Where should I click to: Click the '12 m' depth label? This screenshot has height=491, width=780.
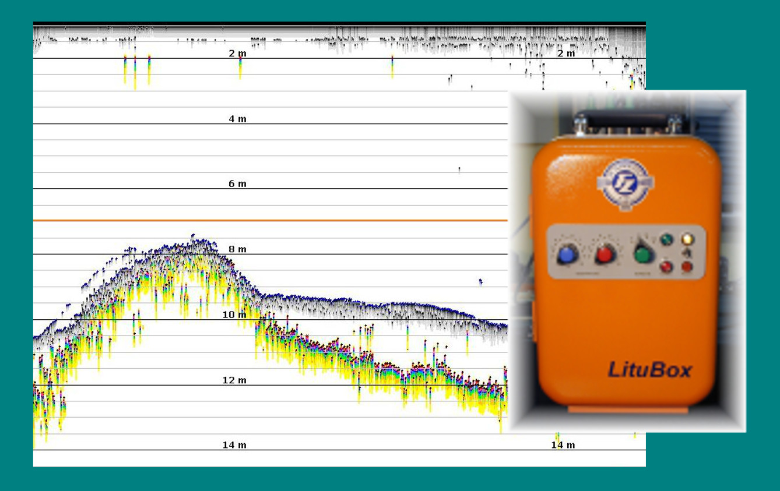point(234,380)
